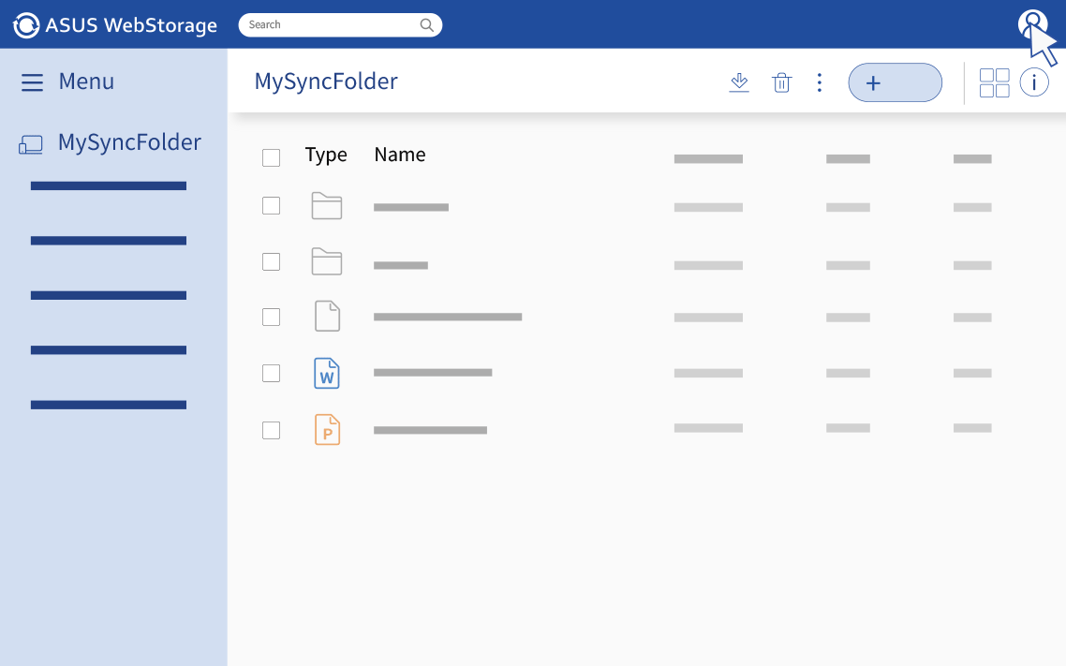Screen dimensions: 1066x666
Task: Click the second folder icon in list
Action: 326,261
